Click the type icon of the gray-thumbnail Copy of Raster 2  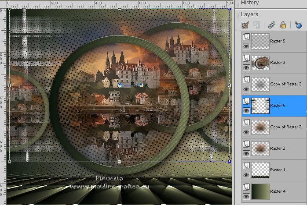click(x=246, y=80)
